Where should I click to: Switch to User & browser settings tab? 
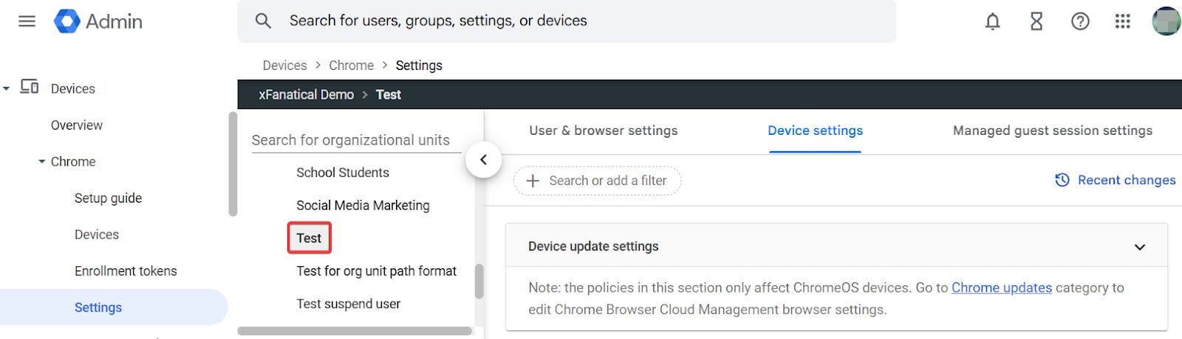603,130
